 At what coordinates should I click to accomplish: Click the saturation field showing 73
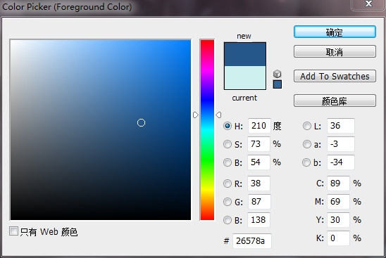click(x=259, y=144)
